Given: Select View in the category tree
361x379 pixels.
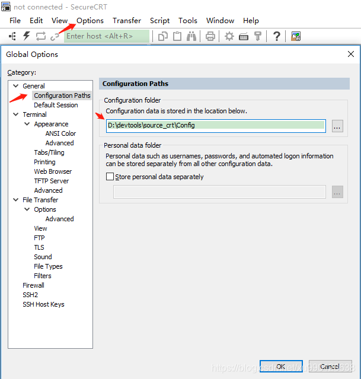Looking at the screenshot, I should pos(40,228).
